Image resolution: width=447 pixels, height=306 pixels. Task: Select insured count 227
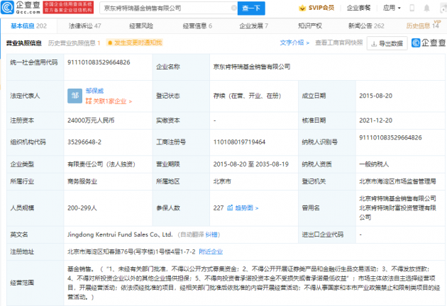point(219,208)
